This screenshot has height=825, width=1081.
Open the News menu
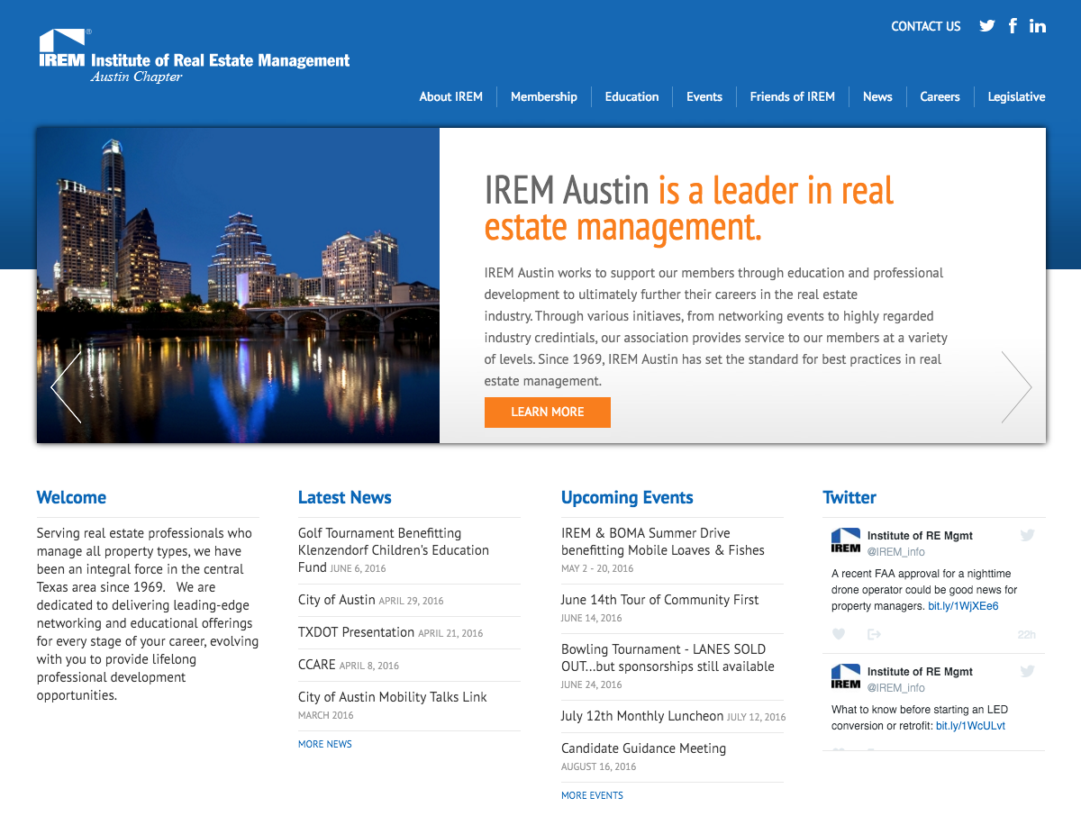877,96
